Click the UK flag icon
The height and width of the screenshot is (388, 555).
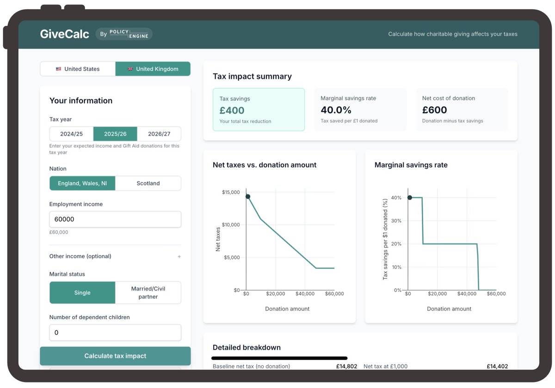tap(130, 69)
